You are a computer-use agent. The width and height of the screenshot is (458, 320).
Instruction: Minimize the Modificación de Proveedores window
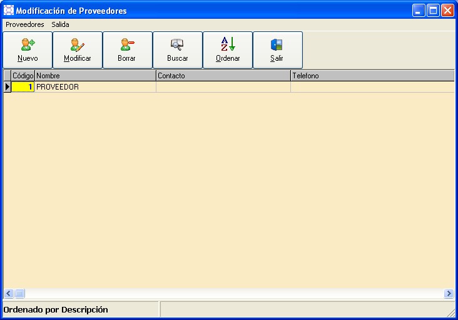(x=419, y=11)
